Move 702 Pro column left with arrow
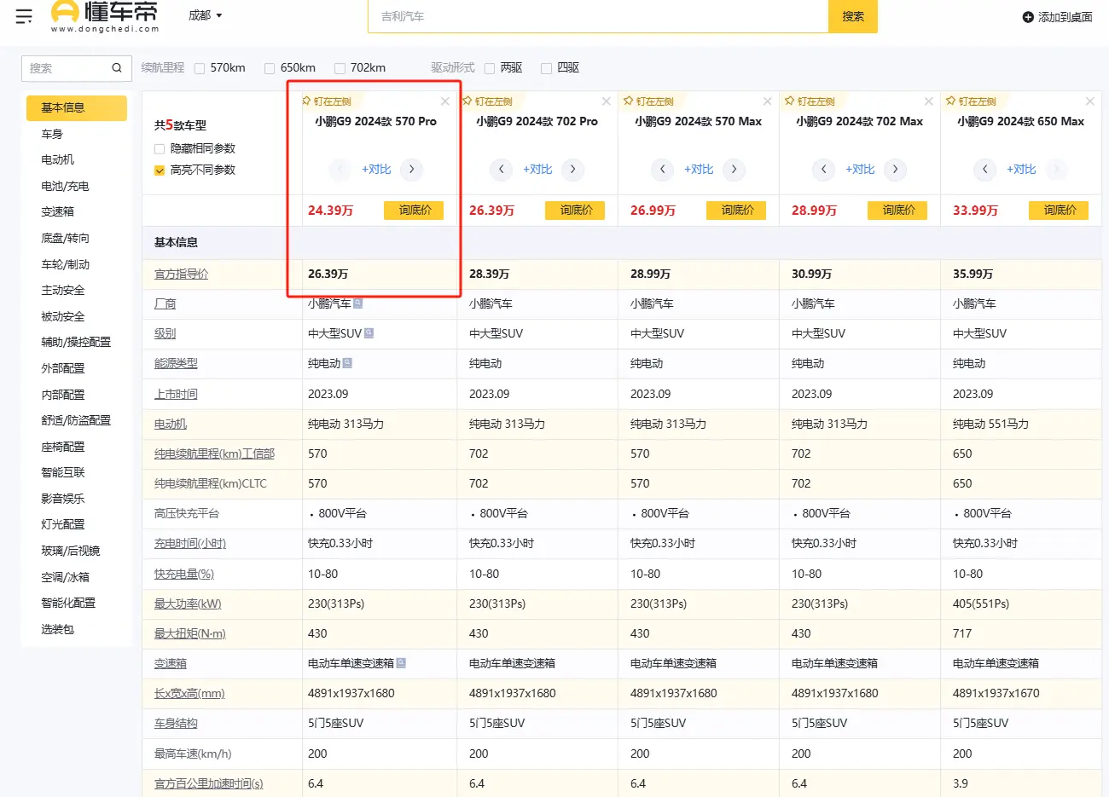The height and width of the screenshot is (797, 1109). pyautogui.click(x=502, y=170)
